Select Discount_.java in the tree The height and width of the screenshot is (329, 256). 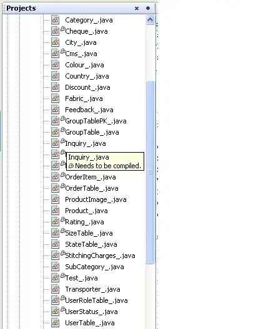(87, 87)
